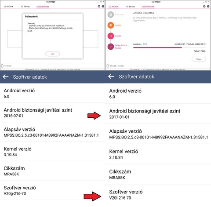Tap Android biztonsági javítási szint 2016-07-01 entry

coord(52,113)
